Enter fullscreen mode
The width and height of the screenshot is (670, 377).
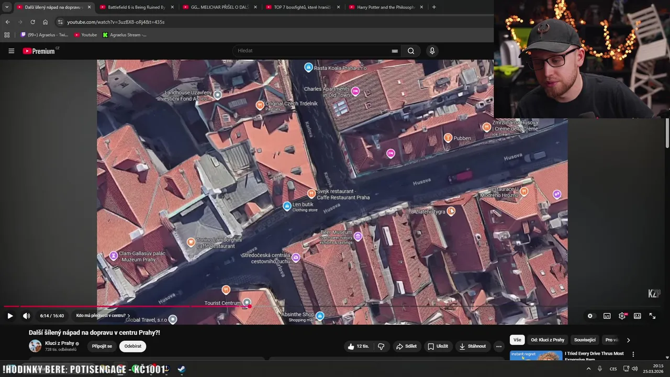[x=652, y=316]
